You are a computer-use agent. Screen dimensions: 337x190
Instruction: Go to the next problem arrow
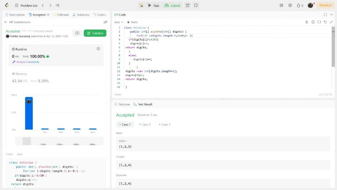coord(50,5)
